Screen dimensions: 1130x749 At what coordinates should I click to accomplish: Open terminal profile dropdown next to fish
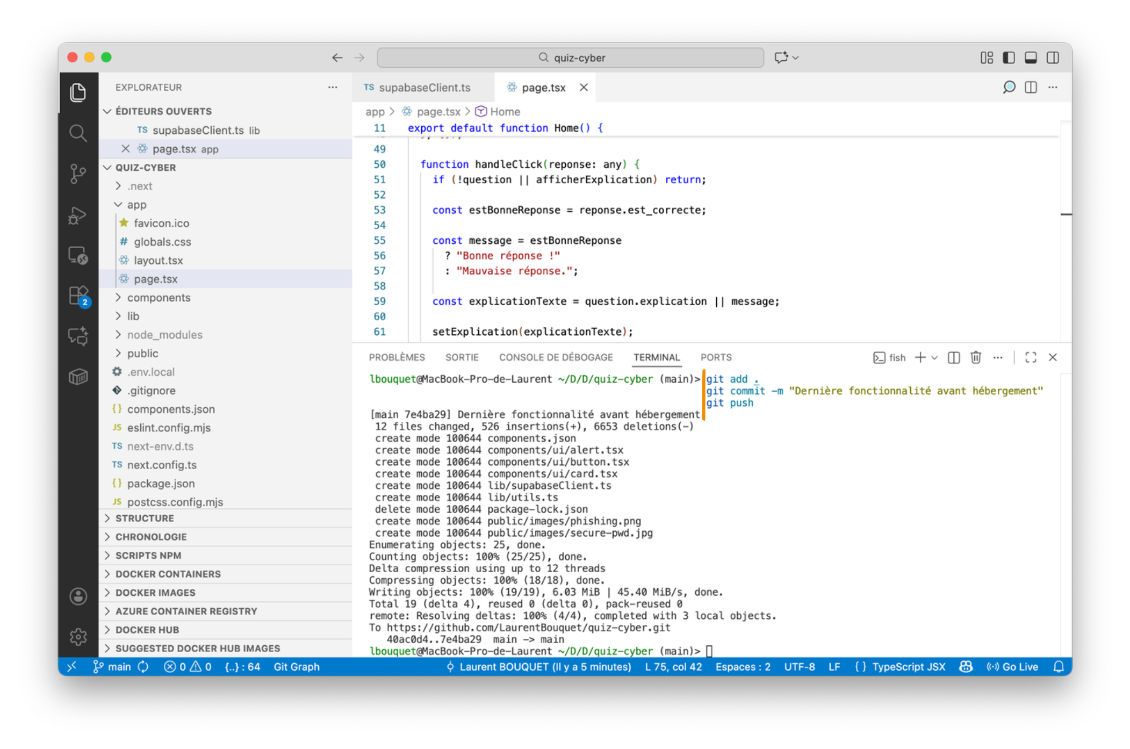[x=935, y=357]
